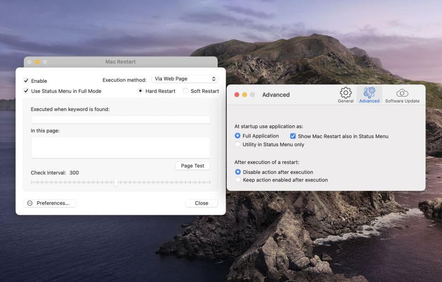Image resolution: width=442 pixels, height=282 pixels.
Task: Select Disable action after execution
Action: (x=238, y=172)
